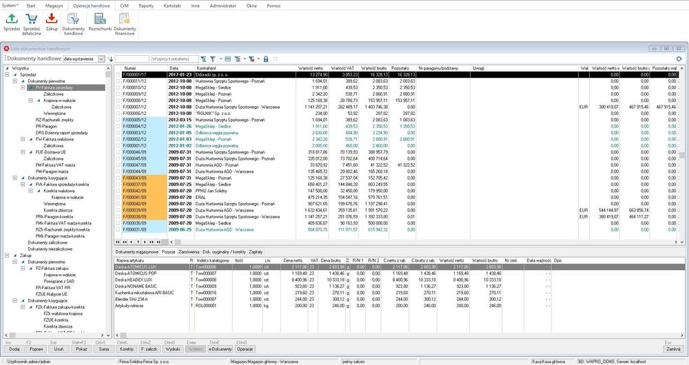Click the document list vertical scrollbar

[x=682, y=155]
